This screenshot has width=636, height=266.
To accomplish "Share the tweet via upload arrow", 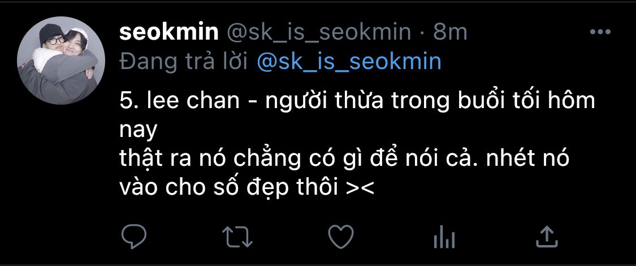I will pyautogui.click(x=547, y=237).
